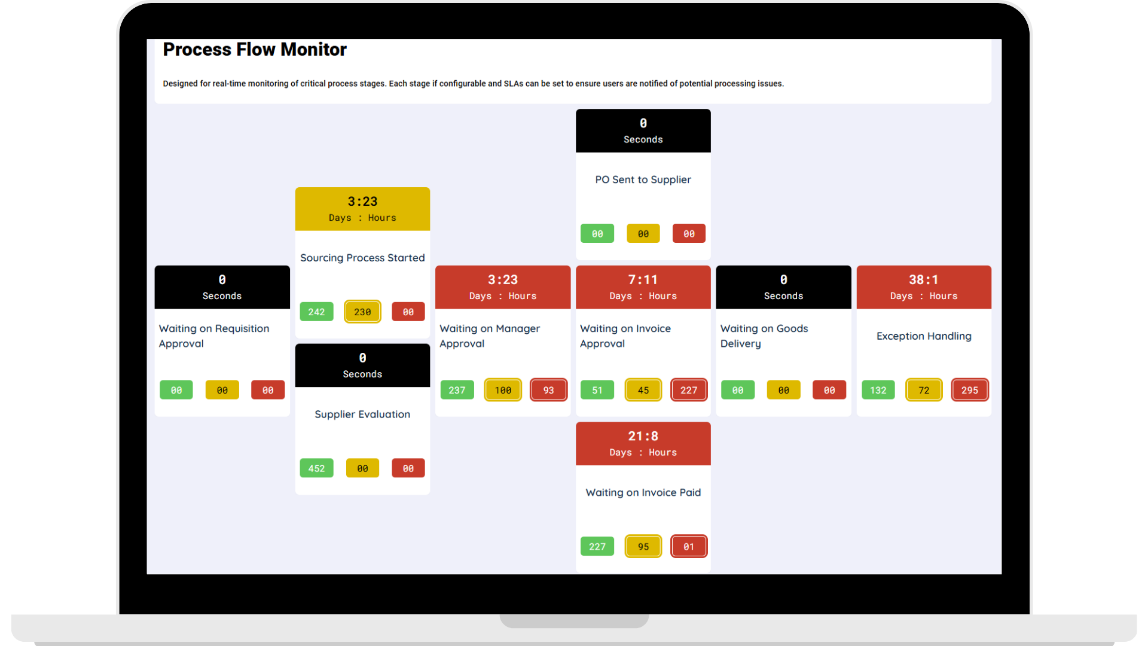Click green 00 badge under Goods Delivery

click(x=738, y=390)
